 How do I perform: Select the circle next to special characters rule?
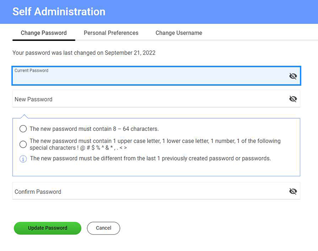(23, 144)
